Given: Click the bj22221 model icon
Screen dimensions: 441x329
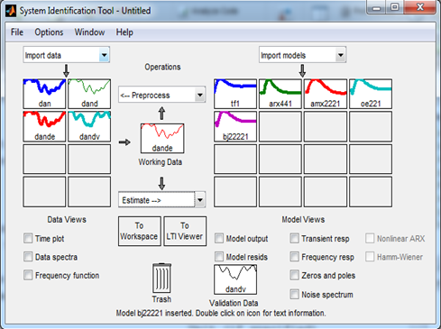Looking at the screenshot, I should pos(235,126).
